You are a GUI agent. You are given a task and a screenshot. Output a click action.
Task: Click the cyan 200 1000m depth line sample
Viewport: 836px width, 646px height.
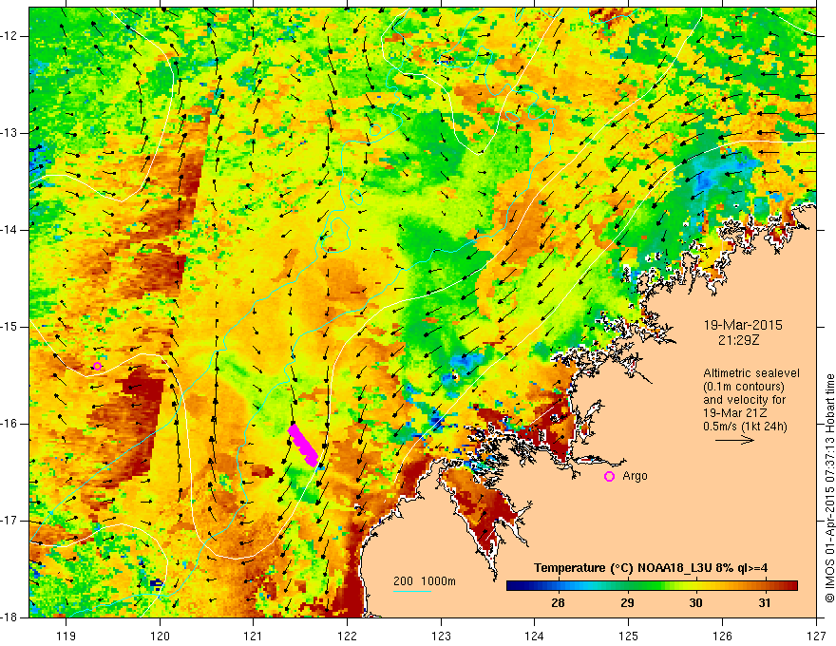coord(411,591)
